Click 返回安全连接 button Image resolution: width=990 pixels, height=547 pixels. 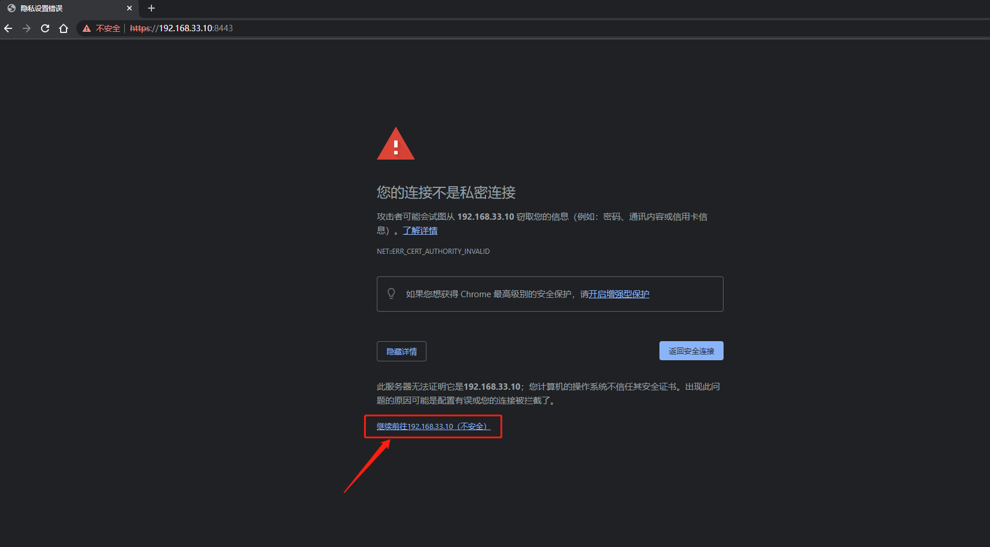point(691,351)
